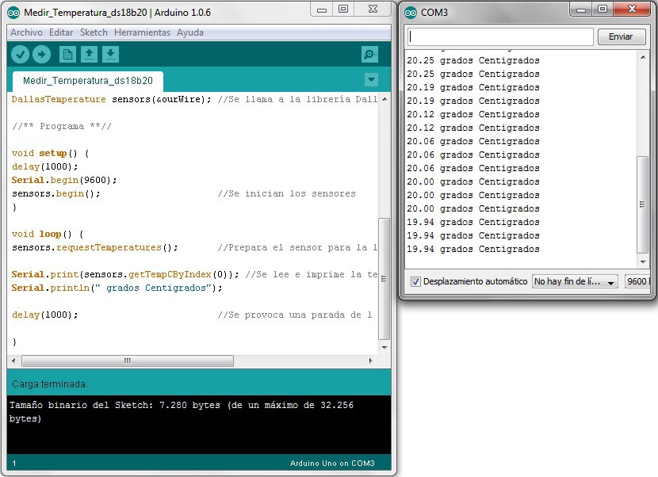
Task: Click the 'void setup() {' line
Action: (51, 153)
